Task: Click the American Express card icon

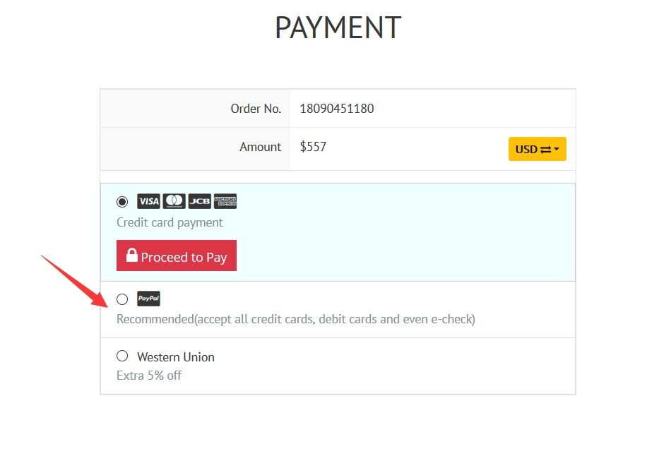Action: [x=225, y=201]
